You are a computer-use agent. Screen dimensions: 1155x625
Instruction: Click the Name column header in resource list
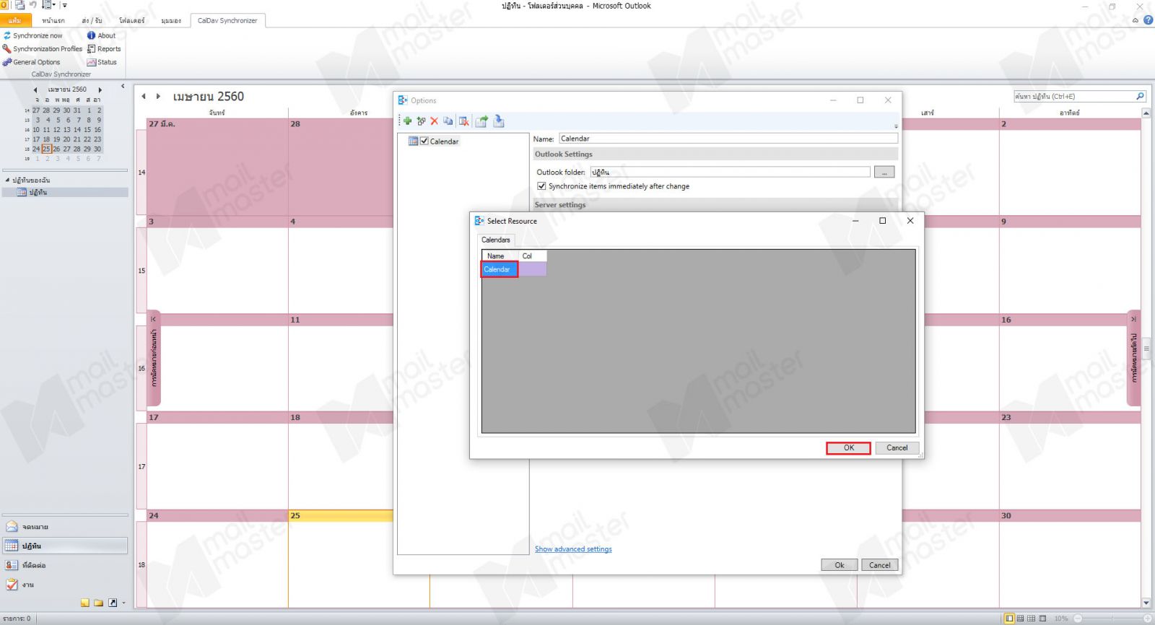click(500, 256)
